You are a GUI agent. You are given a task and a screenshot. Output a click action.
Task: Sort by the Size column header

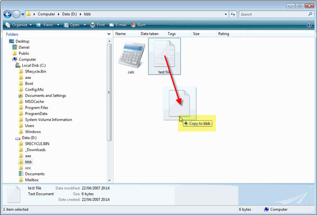pos(203,33)
